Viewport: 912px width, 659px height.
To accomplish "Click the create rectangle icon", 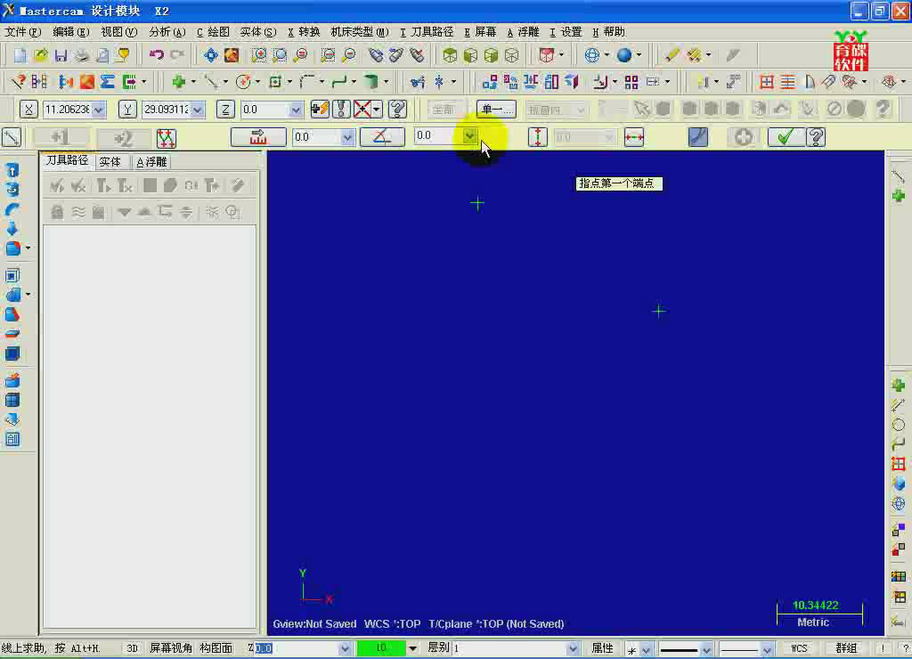I will tap(275, 82).
